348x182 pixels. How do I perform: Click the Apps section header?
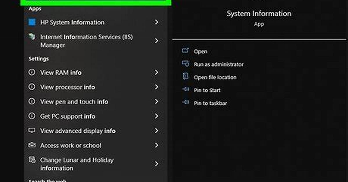pyautogui.click(x=35, y=9)
